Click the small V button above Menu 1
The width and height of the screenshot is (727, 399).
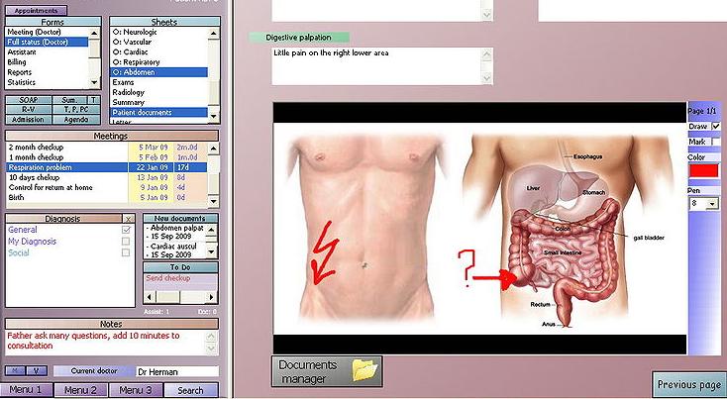[36, 371]
